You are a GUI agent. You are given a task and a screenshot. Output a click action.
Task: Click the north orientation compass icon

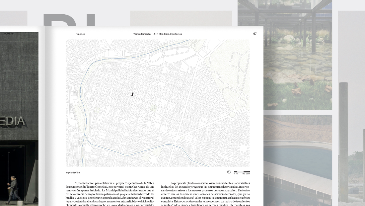pyautogui.click(x=229, y=172)
